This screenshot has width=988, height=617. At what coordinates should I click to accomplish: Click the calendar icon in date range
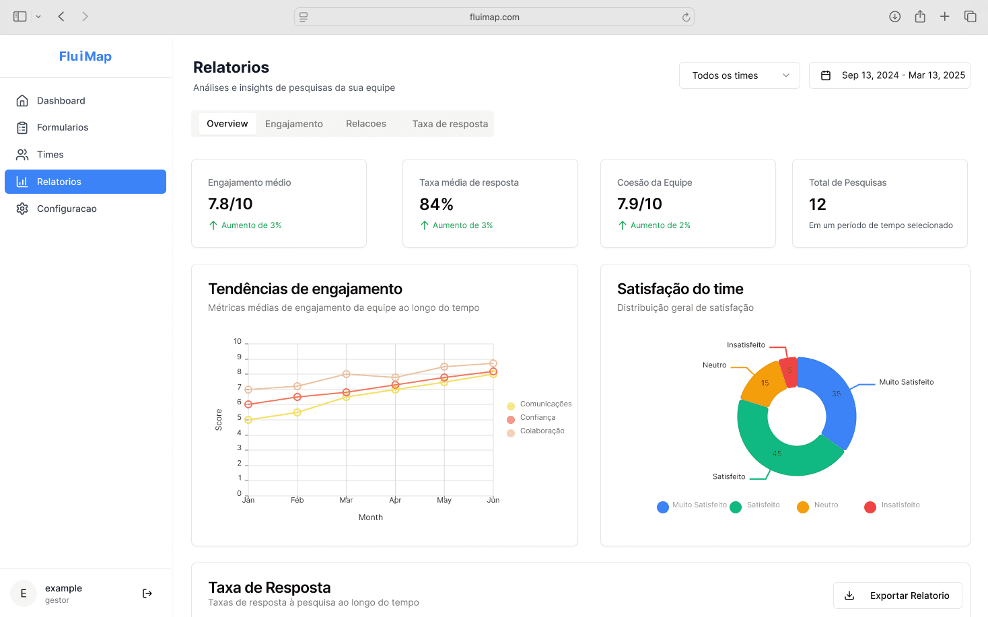[x=826, y=75]
